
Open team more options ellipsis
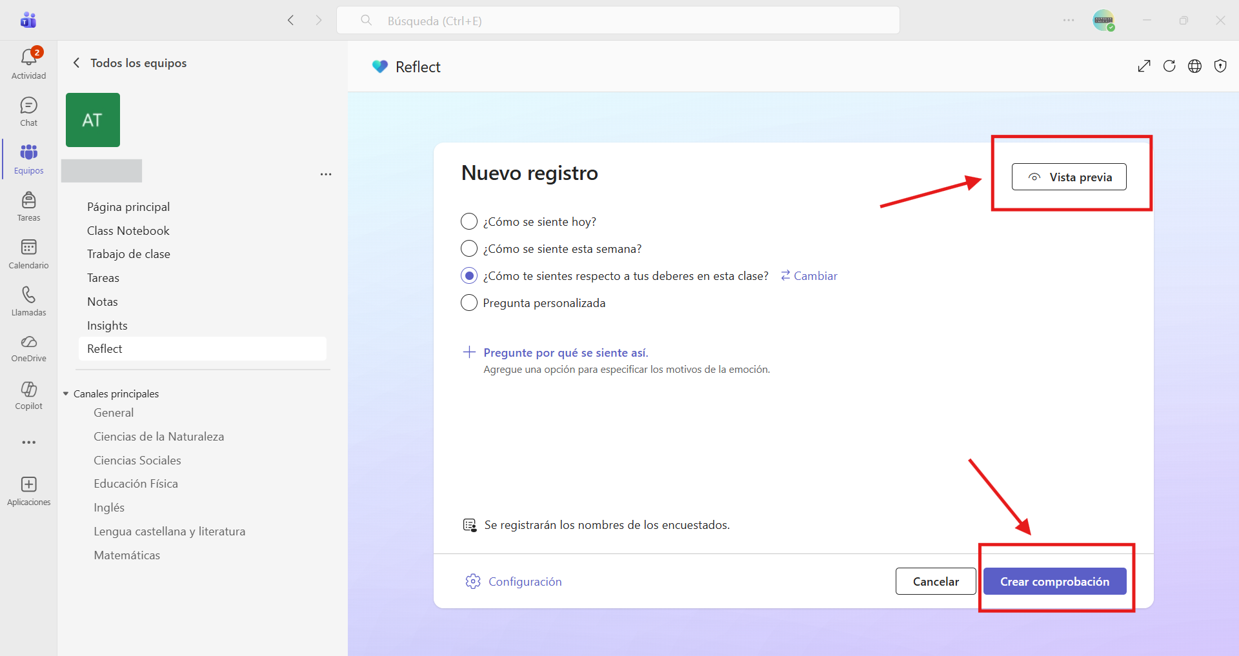[x=326, y=174]
